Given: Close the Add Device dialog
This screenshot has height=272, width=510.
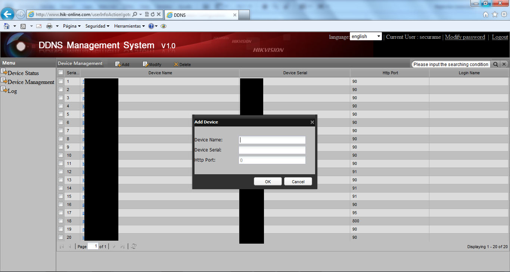Looking at the screenshot, I should 312,122.
